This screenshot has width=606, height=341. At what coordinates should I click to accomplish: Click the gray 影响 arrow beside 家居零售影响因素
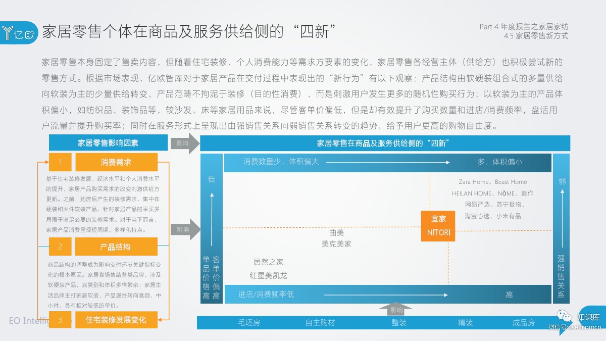tap(185, 143)
